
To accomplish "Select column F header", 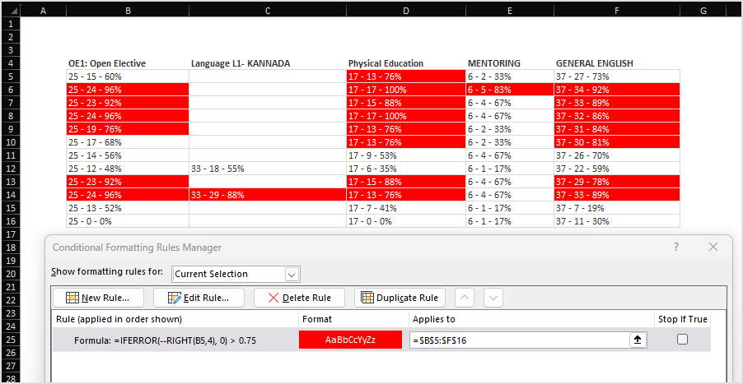I will (616, 11).
